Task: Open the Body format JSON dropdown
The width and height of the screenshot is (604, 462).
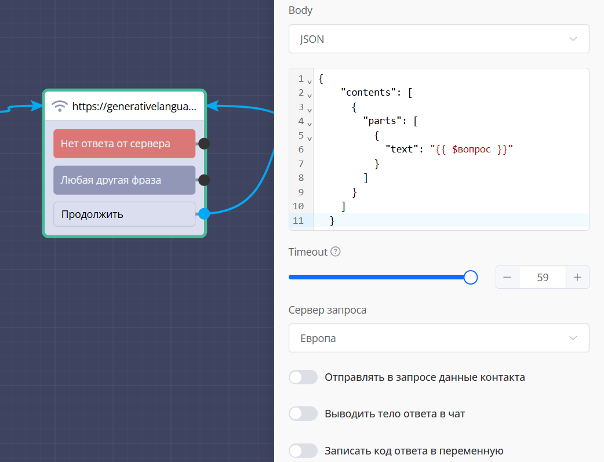Action: [439, 39]
